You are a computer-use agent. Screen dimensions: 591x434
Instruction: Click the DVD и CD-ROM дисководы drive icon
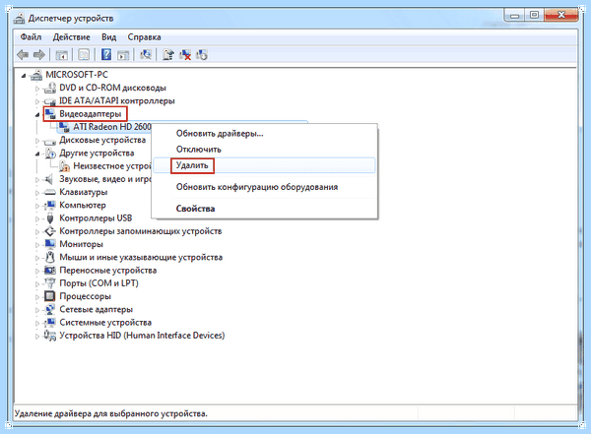(x=50, y=89)
